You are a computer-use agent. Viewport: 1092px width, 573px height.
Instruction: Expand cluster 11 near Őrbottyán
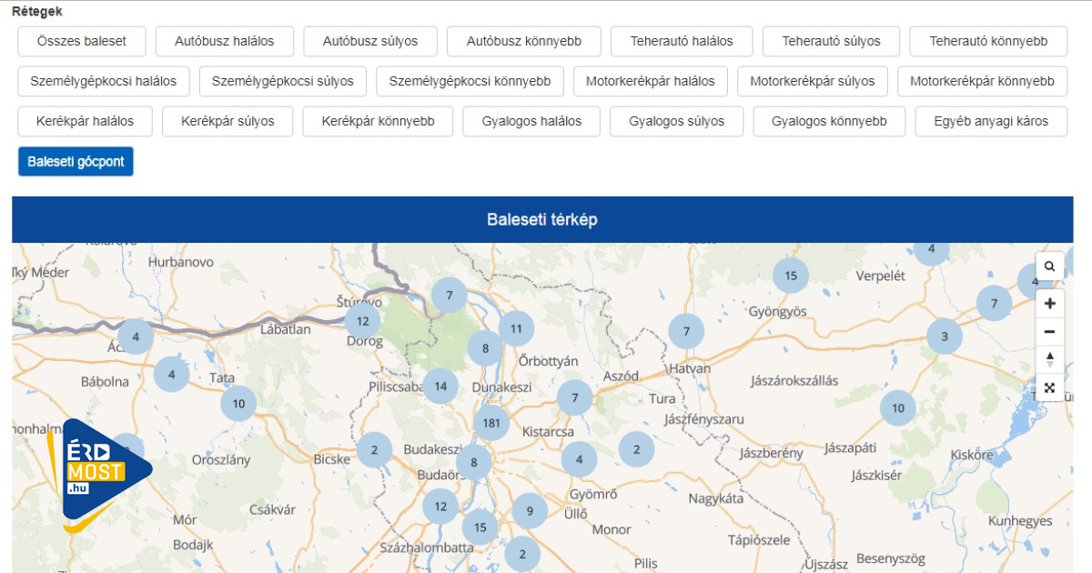[516, 328]
